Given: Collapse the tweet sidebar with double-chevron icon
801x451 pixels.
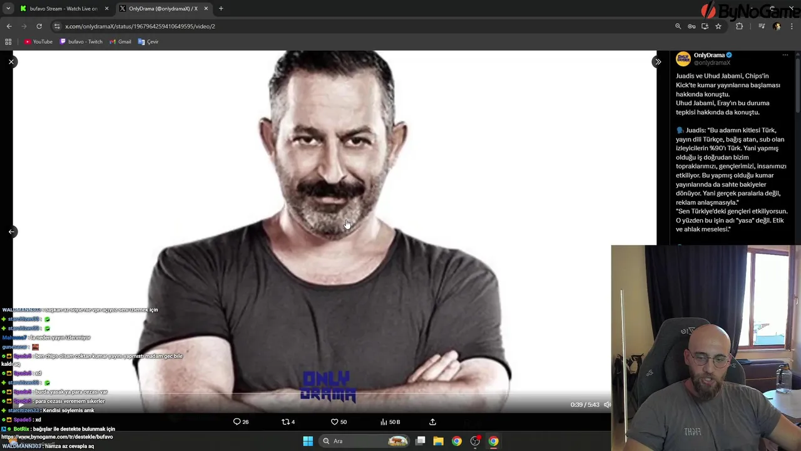Looking at the screenshot, I should click(x=657, y=61).
